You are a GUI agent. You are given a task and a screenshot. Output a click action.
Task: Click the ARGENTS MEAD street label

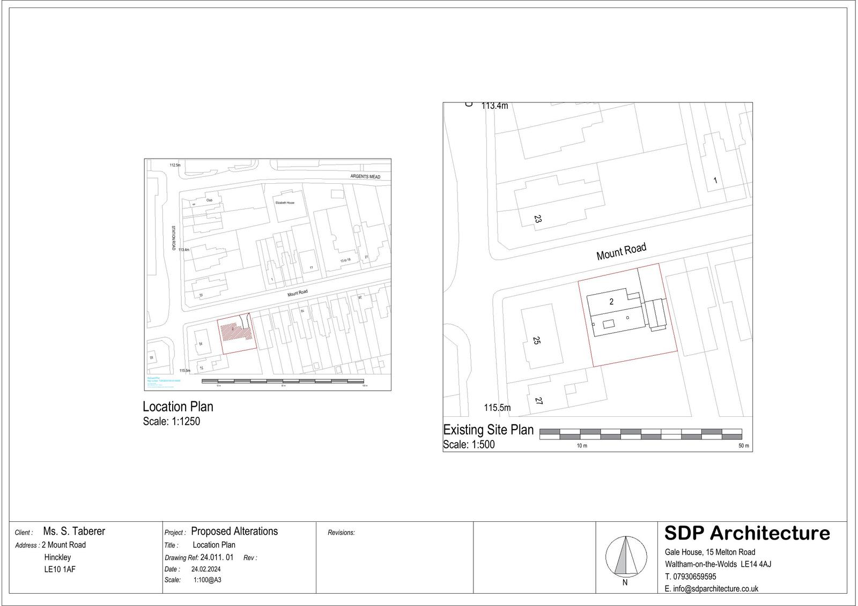click(365, 177)
